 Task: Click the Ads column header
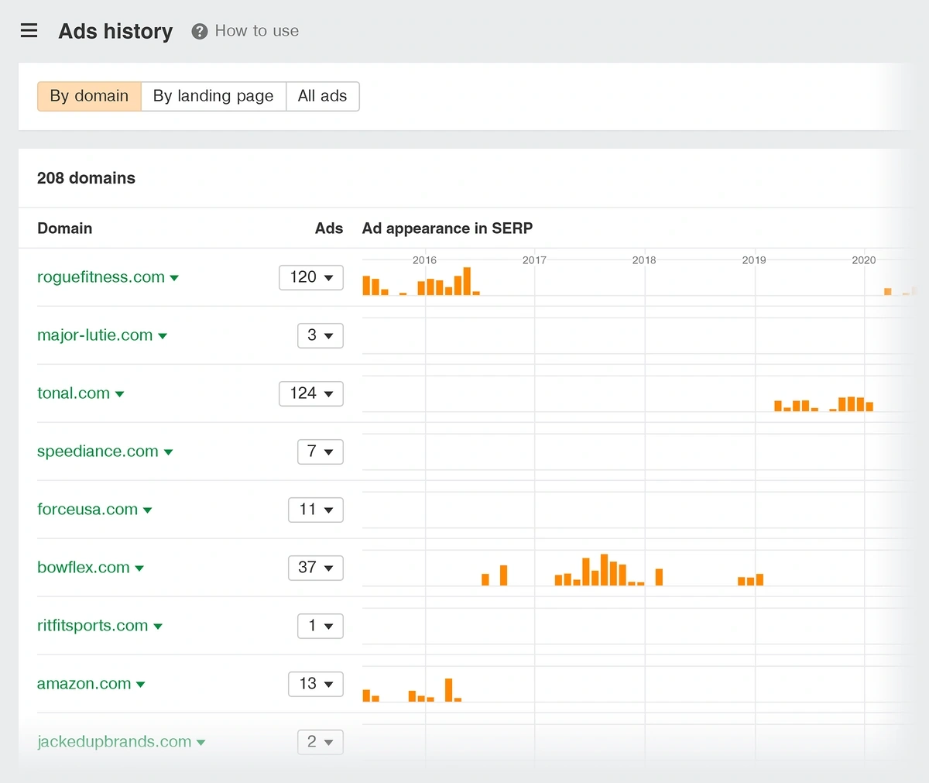(x=329, y=228)
